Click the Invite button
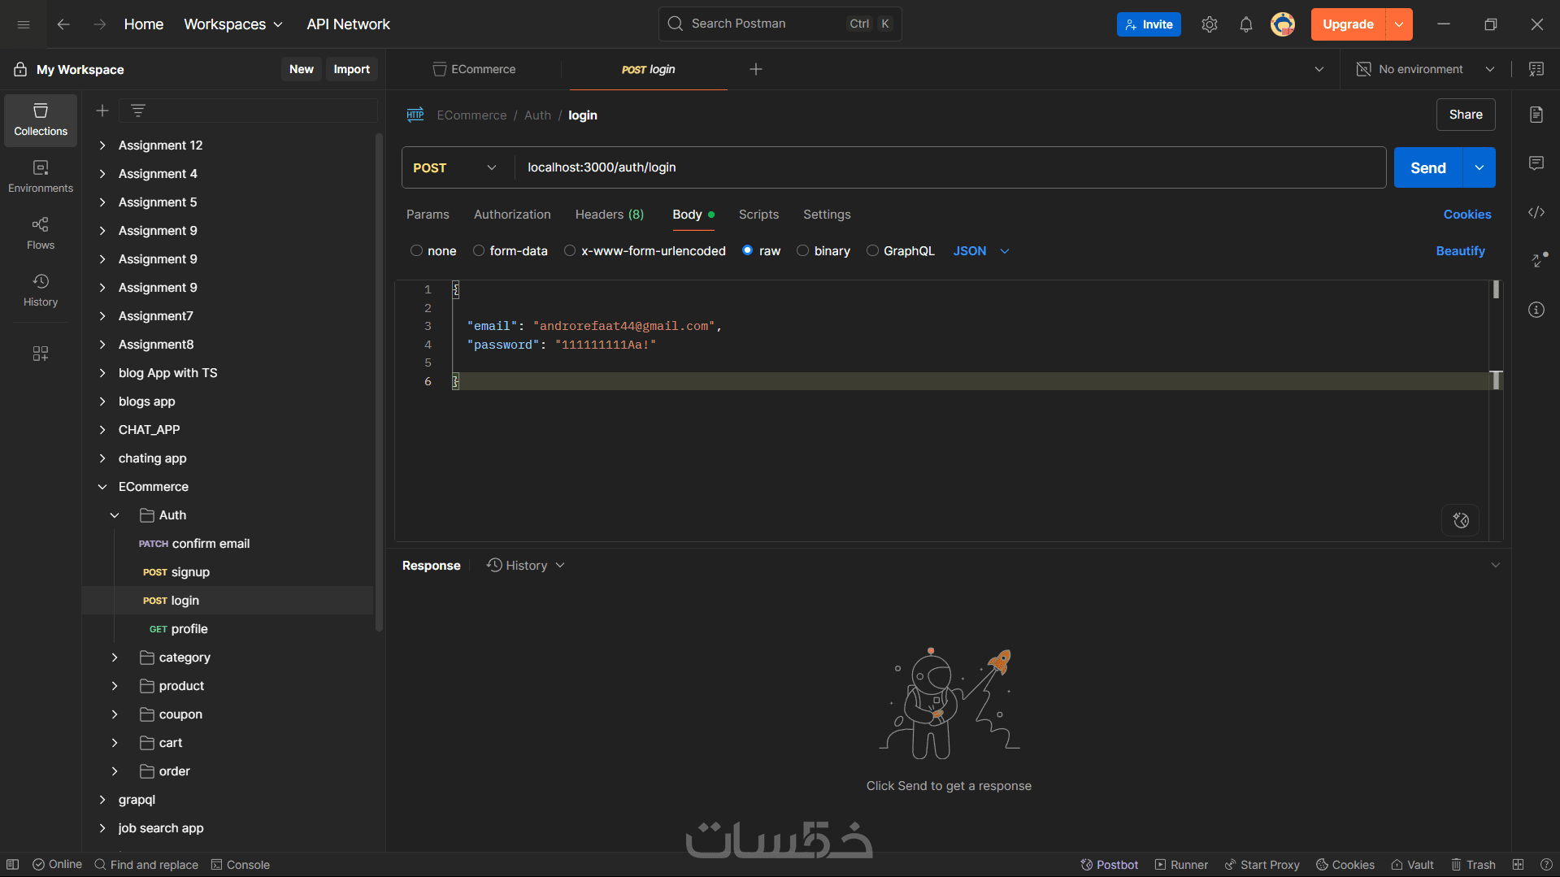 click(1149, 24)
